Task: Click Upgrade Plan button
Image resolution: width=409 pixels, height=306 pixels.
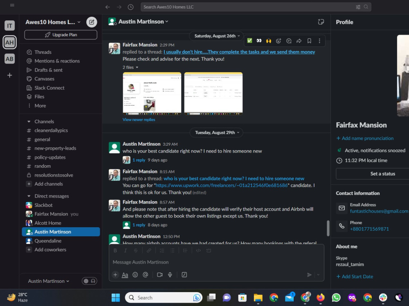Action: 61,35
